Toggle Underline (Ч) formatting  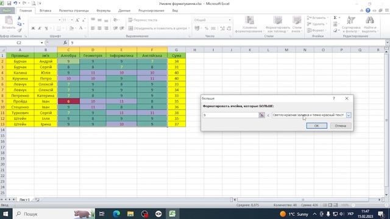46,29
